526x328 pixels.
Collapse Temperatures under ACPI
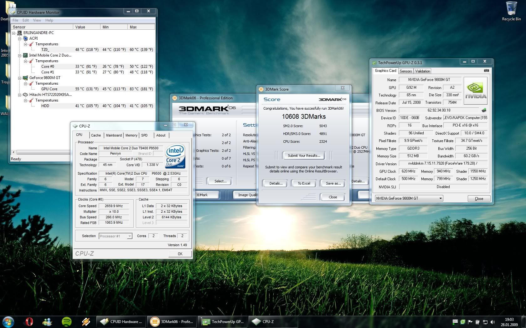tap(26, 44)
